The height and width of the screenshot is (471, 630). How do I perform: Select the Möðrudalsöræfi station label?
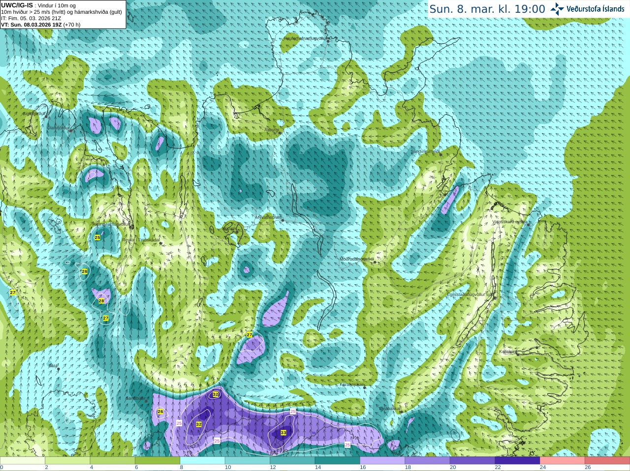357,259
